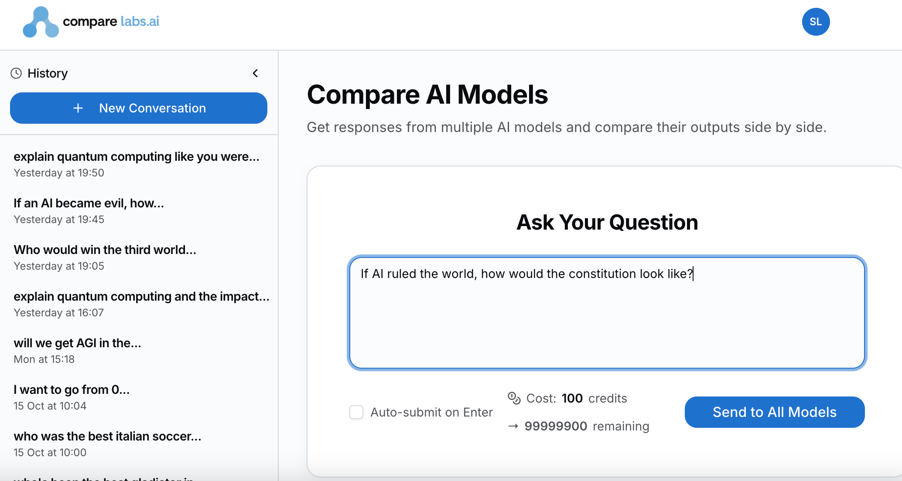Click the remaining credits arrow icon
Screen dimensions: 902x481
[513, 426]
